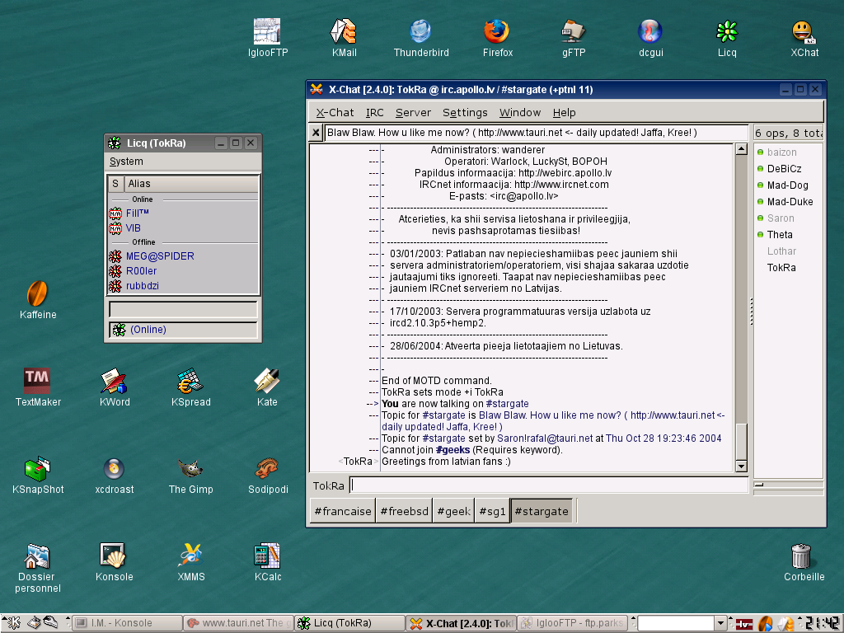The width and height of the screenshot is (844, 633).
Task: Select the #stargate channel tab
Action: pos(541,511)
